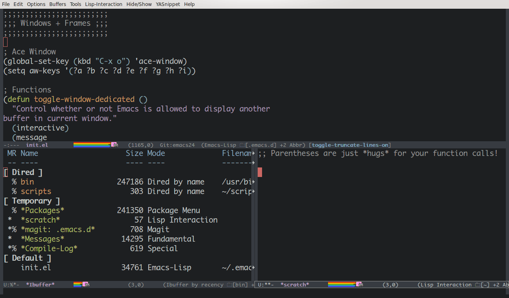The height and width of the screenshot is (298, 509).
Task: Open the YASnippet menu
Action: (x=168, y=4)
